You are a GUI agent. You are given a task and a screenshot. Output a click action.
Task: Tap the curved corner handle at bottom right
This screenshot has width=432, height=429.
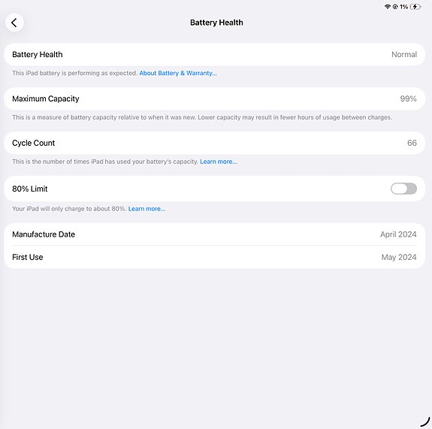(426, 421)
